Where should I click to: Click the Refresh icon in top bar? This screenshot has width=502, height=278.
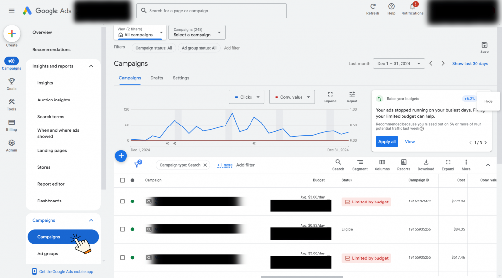click(x=373, y=7)
